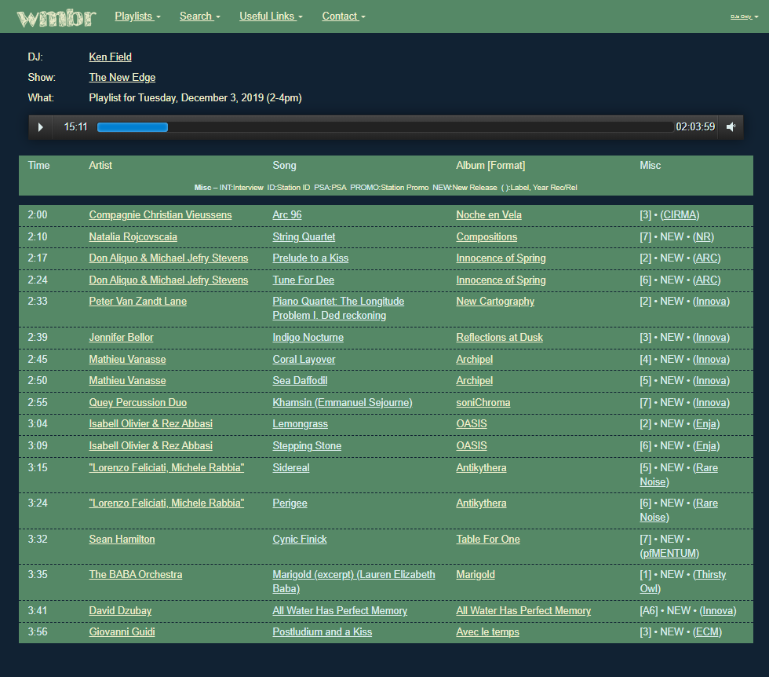Screen dimensions: 769x677
Task: Open album New Cartography
Action: pyautogui.click(x=495, y=302)
